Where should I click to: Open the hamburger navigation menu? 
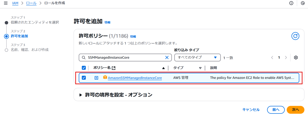pos(5,3)
